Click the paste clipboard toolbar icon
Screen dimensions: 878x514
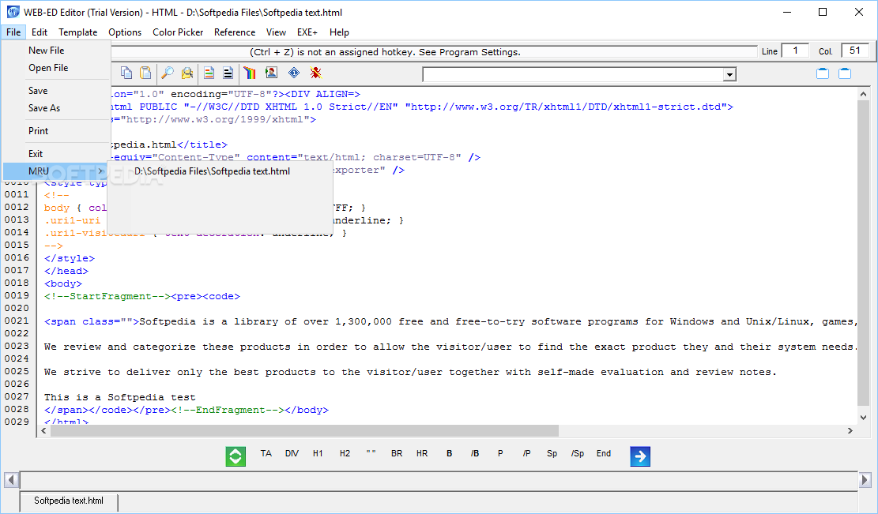(145, 73)
